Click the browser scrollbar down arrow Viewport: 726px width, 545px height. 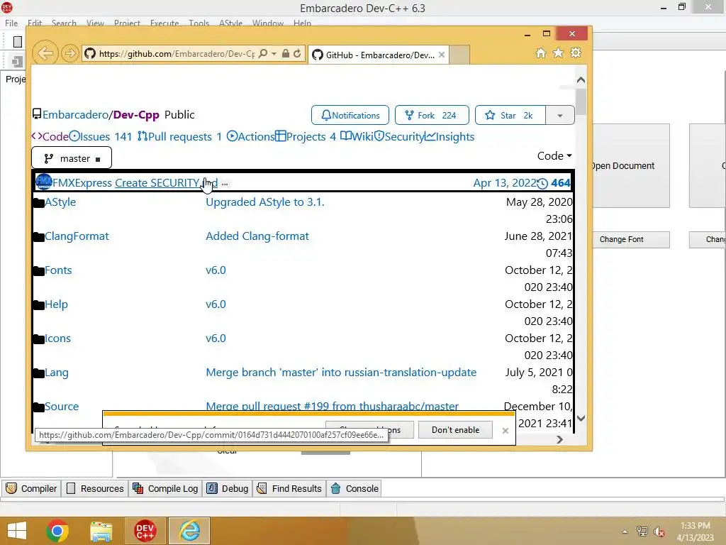pyautogui.click(x=581, y=418)
